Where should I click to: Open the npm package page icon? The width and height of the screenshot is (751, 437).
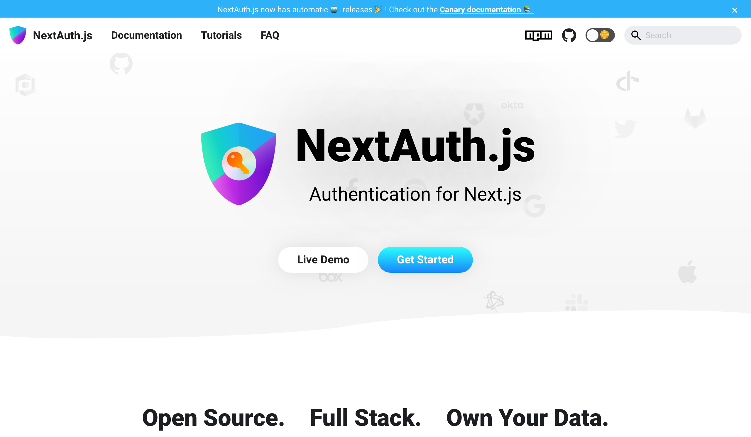[x=538, y=35]
